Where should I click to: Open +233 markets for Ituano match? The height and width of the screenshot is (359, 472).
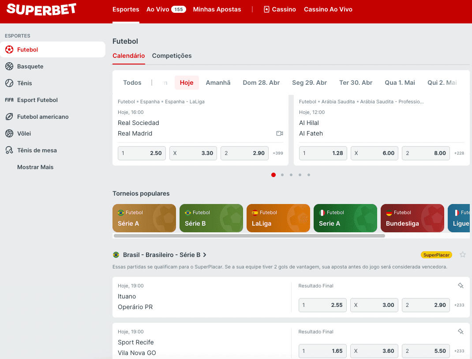459,305
